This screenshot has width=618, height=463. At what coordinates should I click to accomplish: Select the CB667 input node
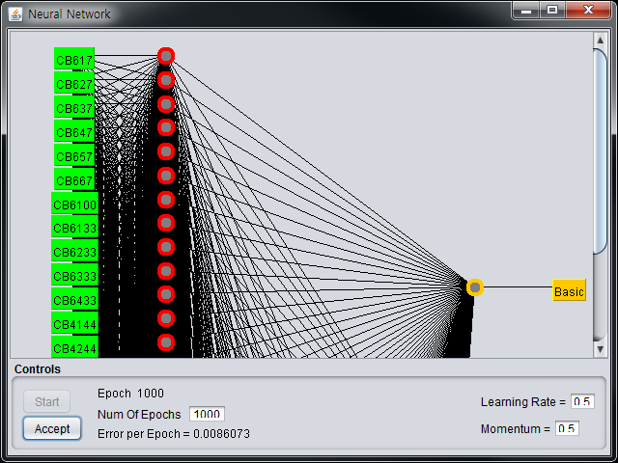[x=74, y=179]
